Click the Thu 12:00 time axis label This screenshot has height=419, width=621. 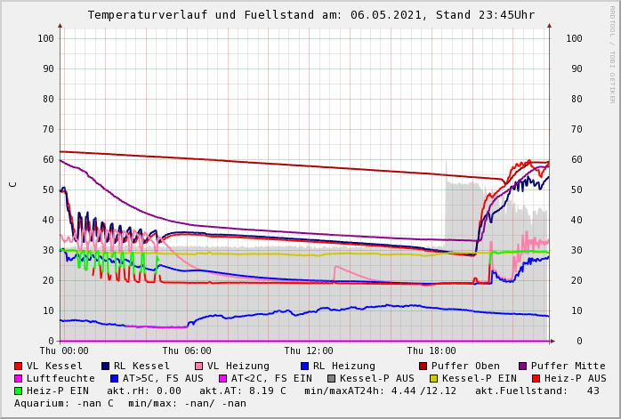tap(309, 351)
